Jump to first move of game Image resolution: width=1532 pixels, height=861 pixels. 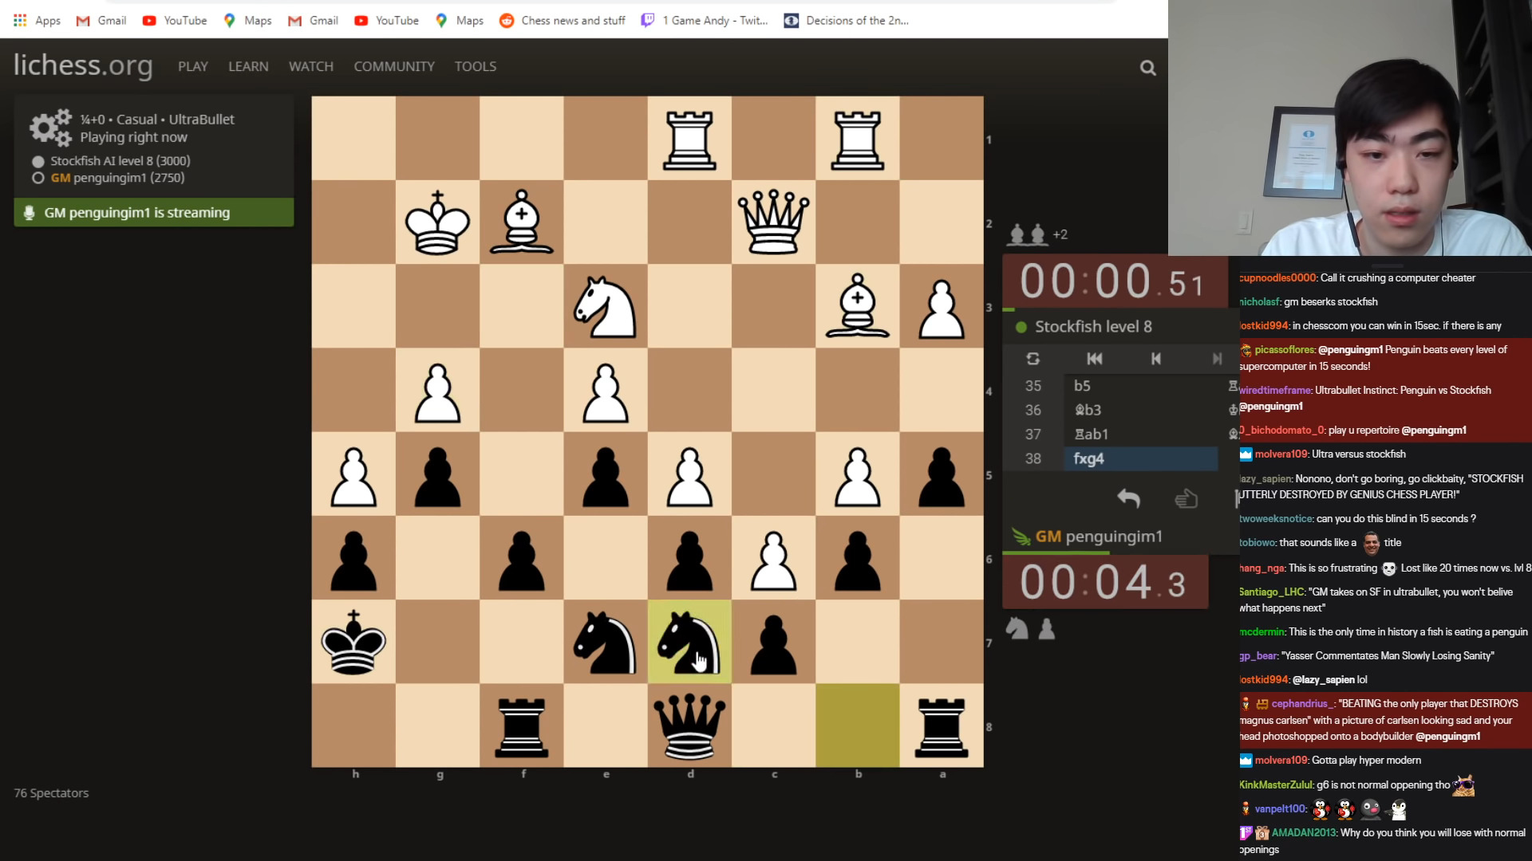pos(1094,359)
